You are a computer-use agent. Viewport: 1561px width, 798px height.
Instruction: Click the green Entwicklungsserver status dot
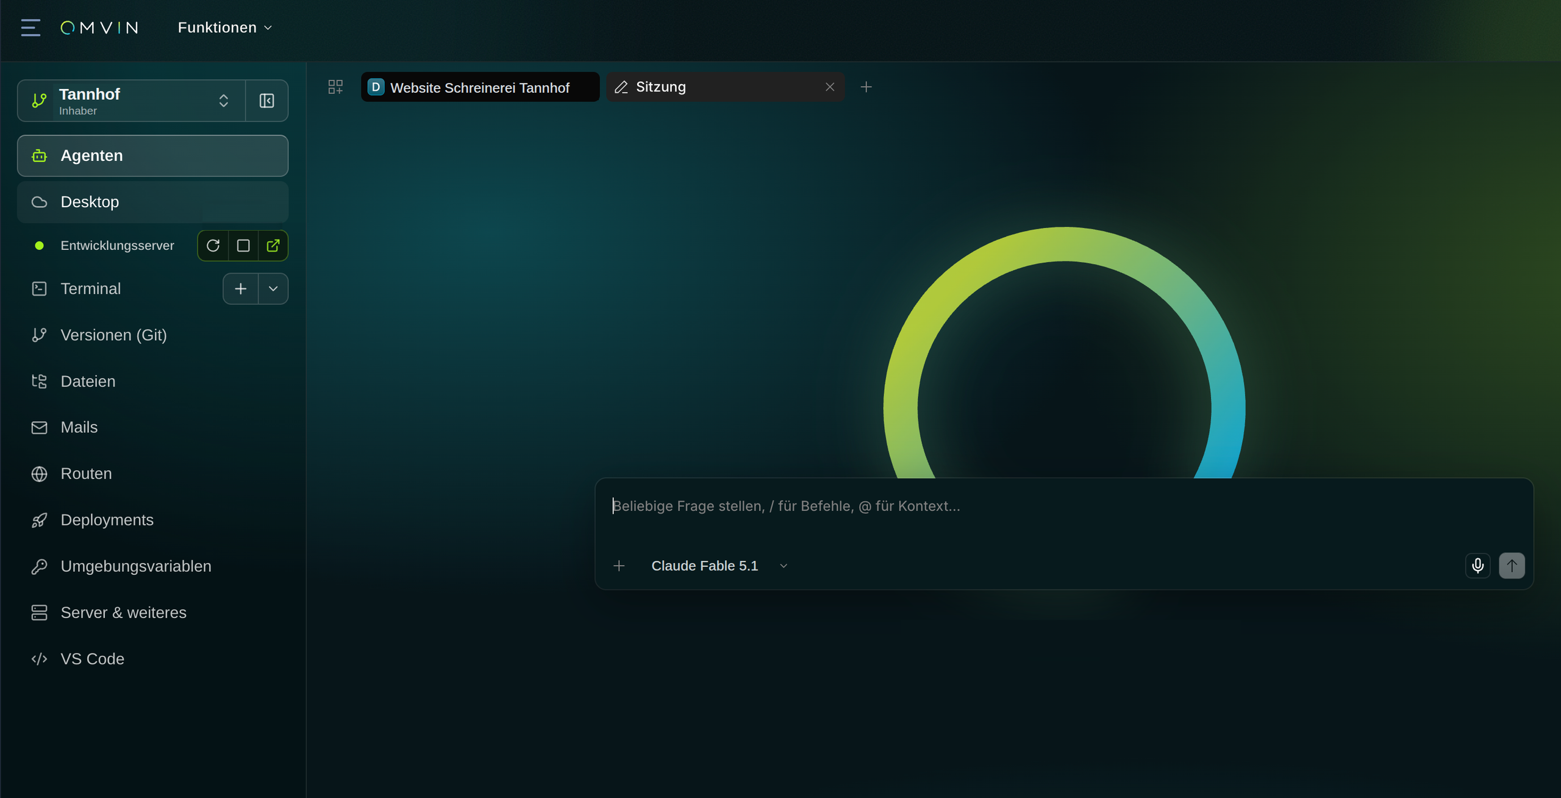39,246
